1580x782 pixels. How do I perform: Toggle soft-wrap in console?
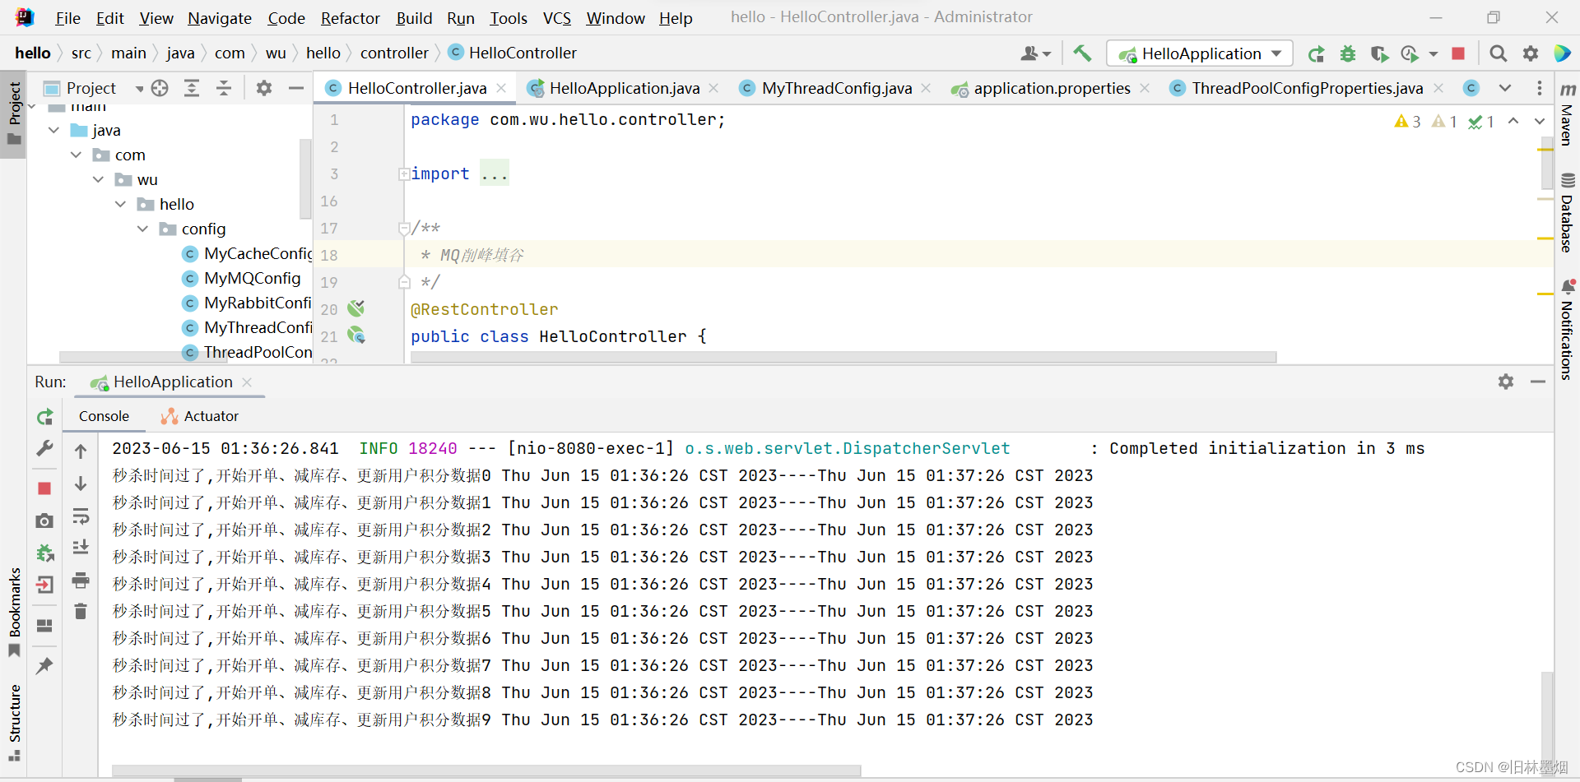coord(81,516)
